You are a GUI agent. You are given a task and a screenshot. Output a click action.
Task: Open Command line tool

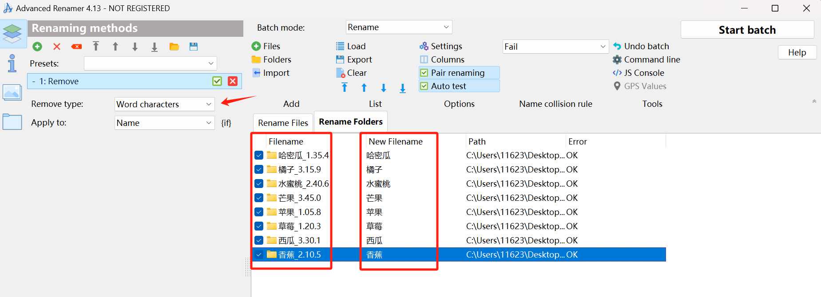click(x=646, y=59)
